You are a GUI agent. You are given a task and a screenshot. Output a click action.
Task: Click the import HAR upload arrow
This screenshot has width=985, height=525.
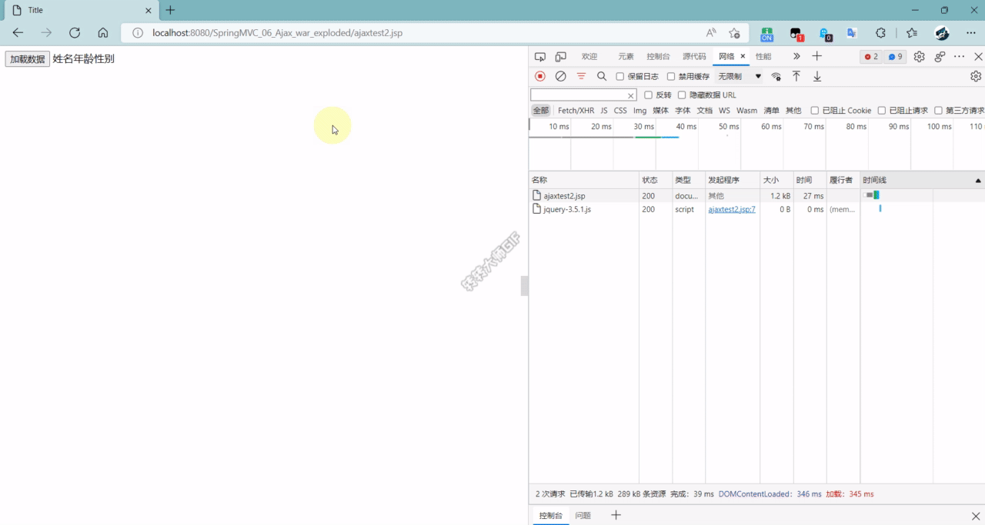pyautogui.click(x=796, y=76)
